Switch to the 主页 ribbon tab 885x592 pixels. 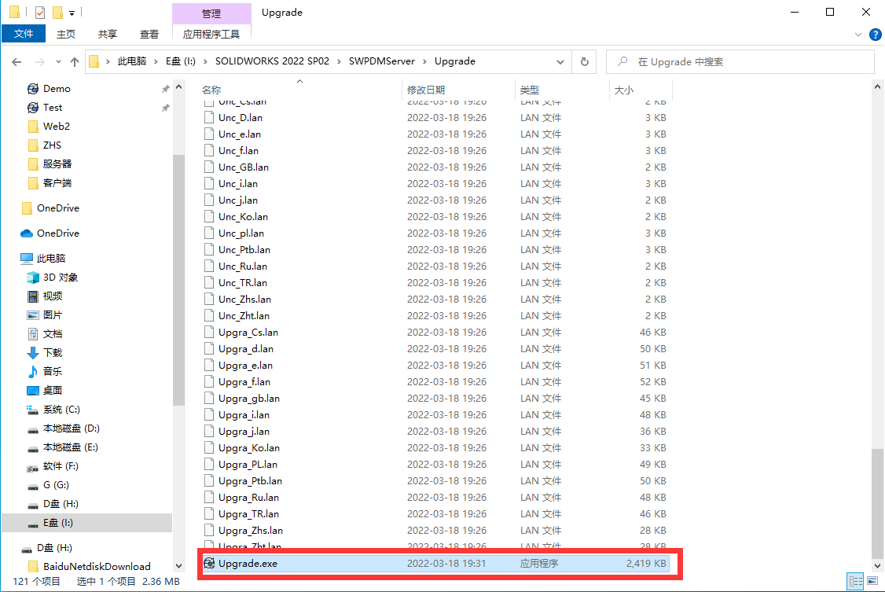66,35
